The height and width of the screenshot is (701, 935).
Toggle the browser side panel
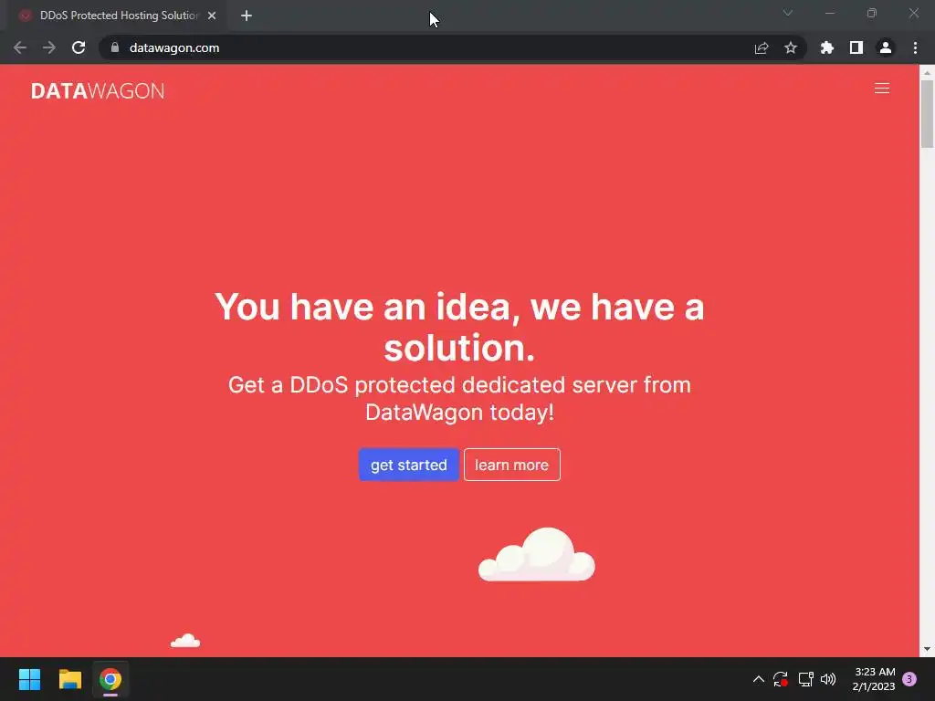tap(856, 47)
